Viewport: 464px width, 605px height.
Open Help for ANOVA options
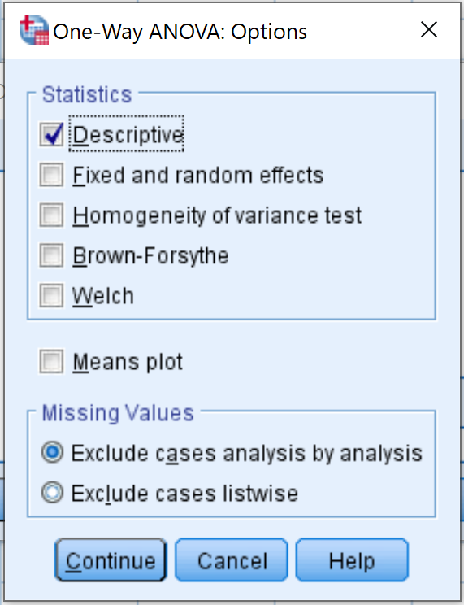pyautogui.click(x=352, y=559)
